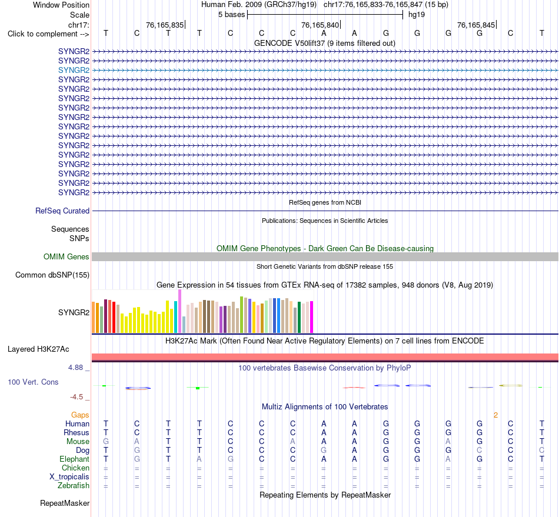
Task: Open 'Repeating Elements by RepeatMasker' track title
Action: [325, 495]
